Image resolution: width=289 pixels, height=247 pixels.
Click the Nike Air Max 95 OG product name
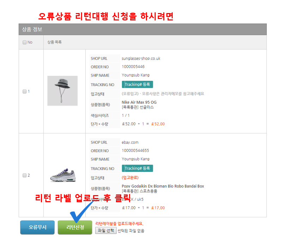(139, 102)
